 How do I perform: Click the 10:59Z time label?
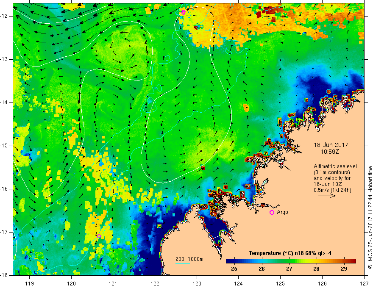[329, 152]
